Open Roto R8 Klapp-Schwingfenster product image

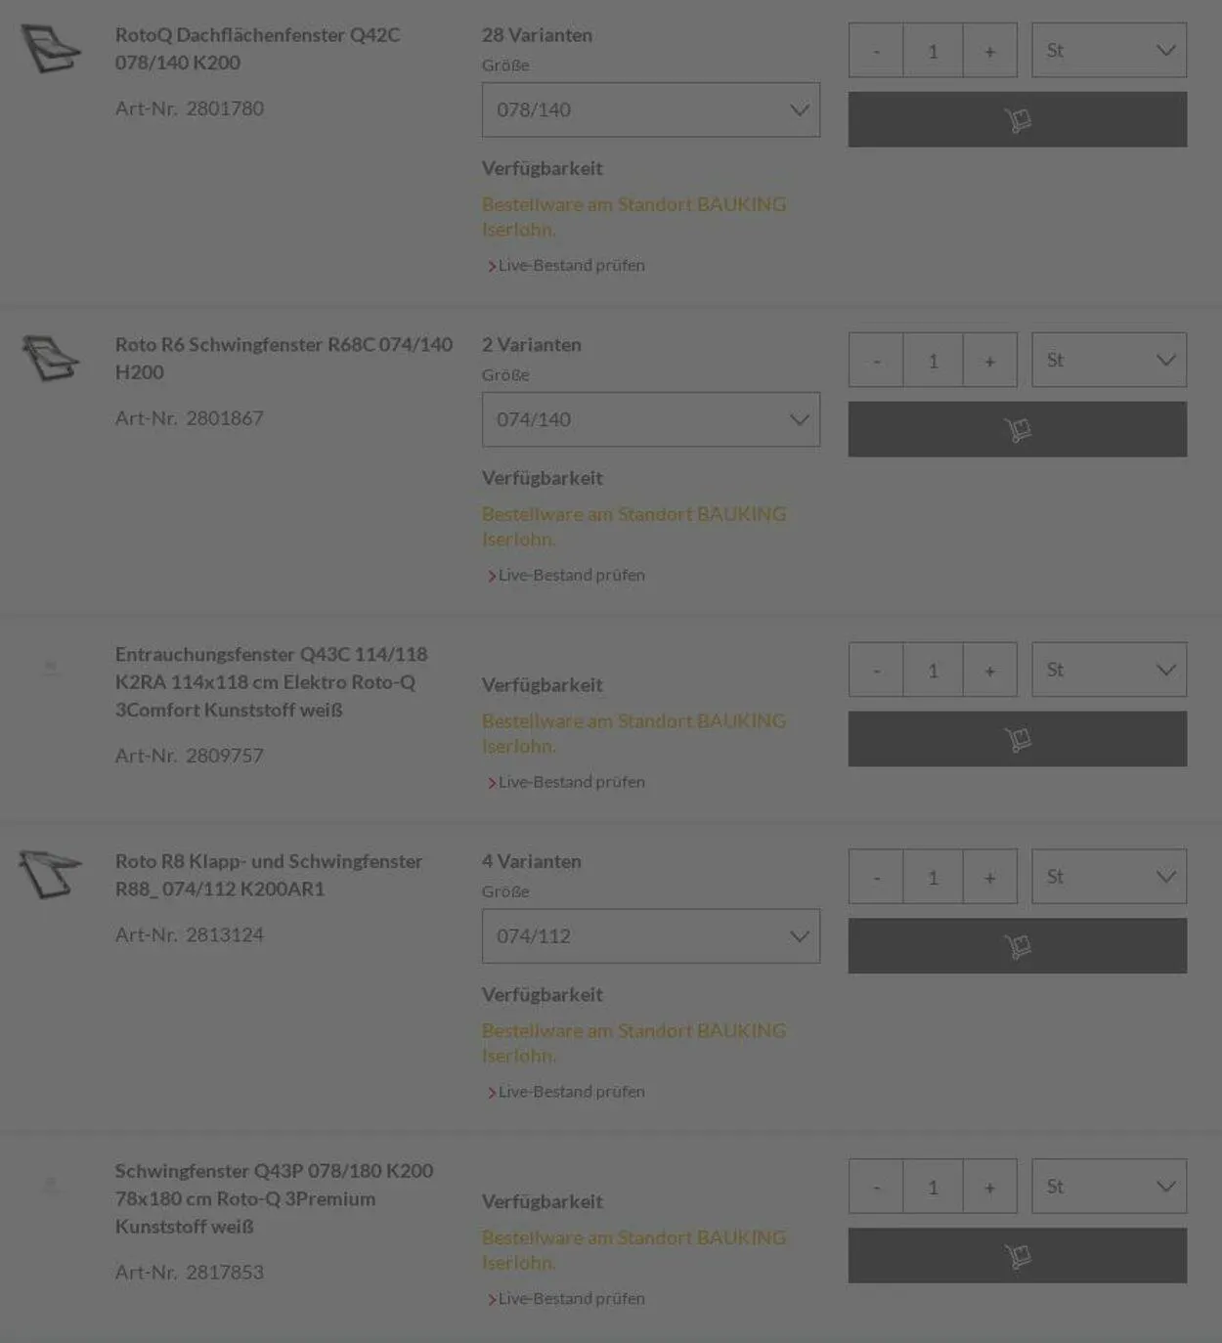[51, 874]
